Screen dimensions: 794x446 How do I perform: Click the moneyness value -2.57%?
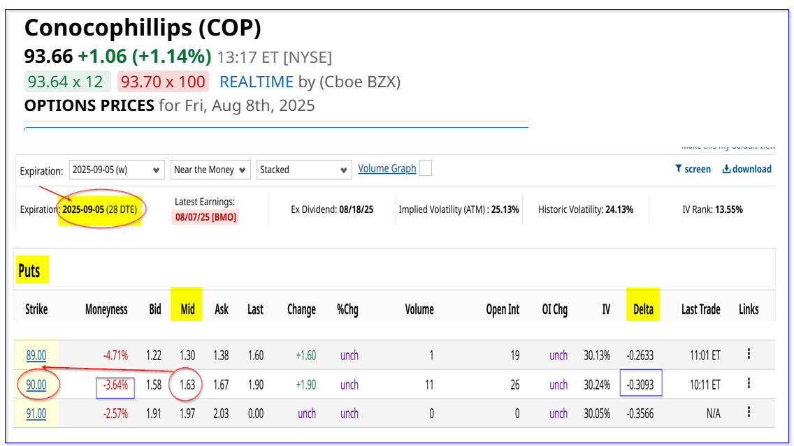[115, 414]
